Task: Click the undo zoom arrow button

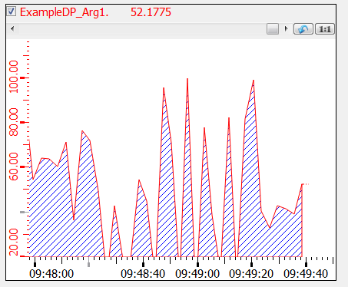Action: pos(303,29)
